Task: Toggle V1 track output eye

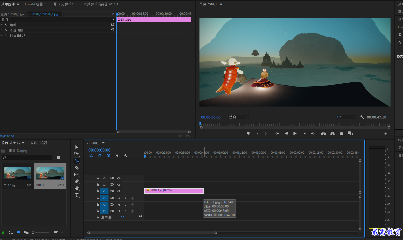Action: (119, 191)
